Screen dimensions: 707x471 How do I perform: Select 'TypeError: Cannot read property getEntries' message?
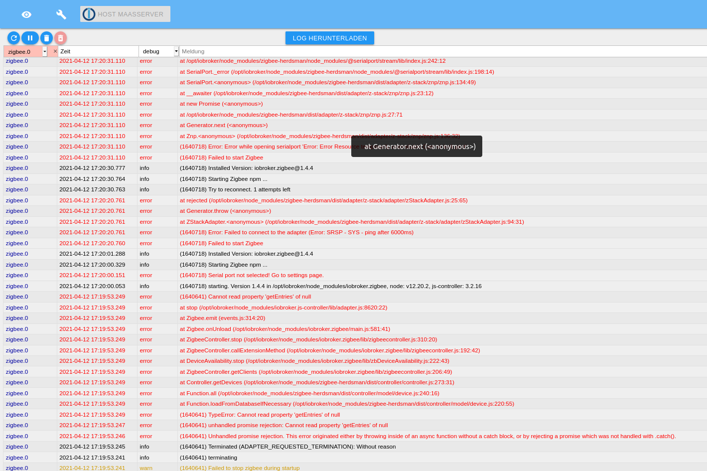[260, 415]
